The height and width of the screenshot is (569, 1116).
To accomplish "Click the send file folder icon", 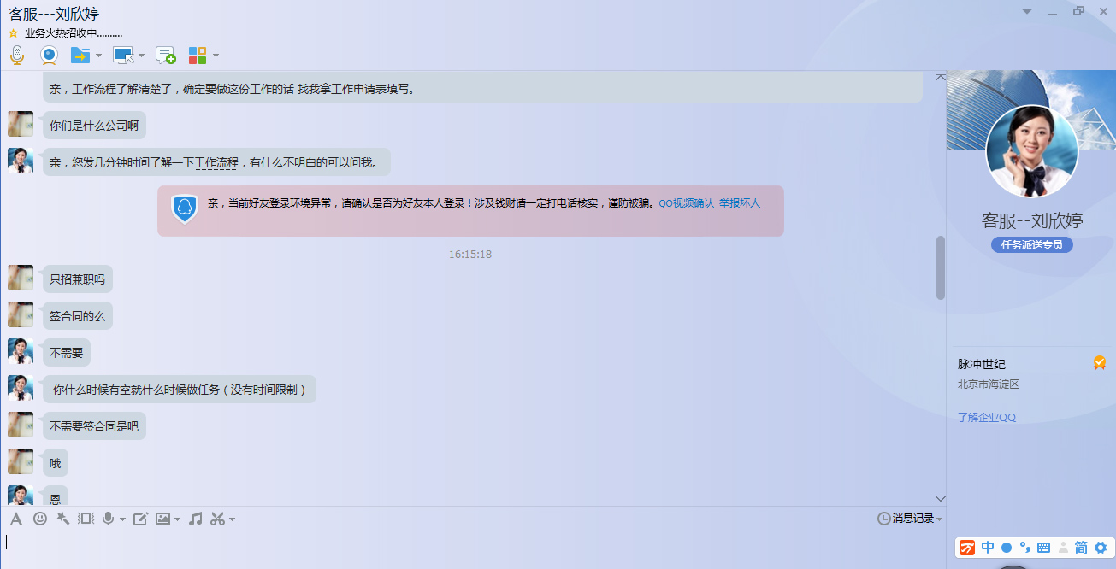I will 80,56.
